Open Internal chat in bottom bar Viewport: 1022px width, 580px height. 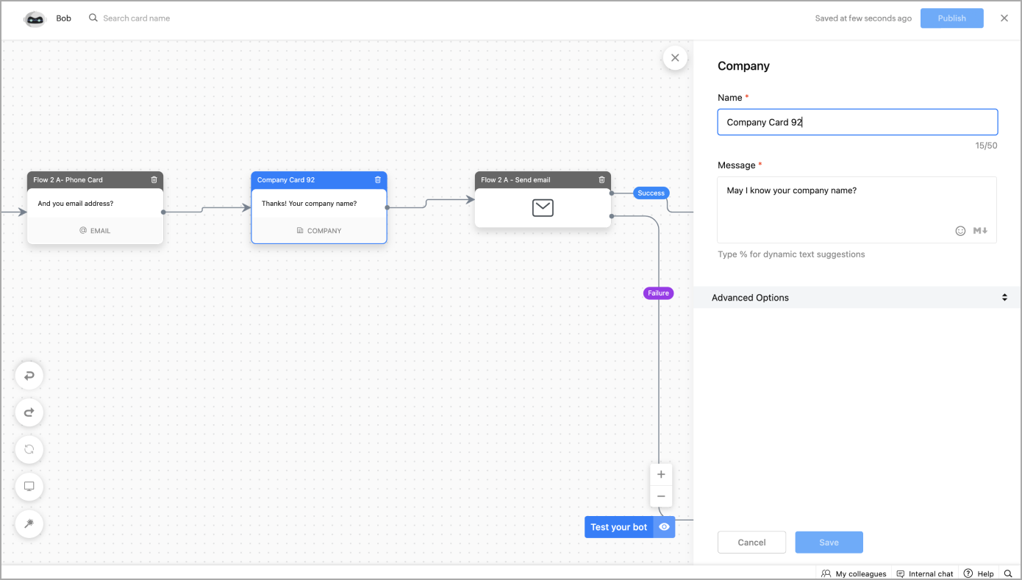[925, 573]
